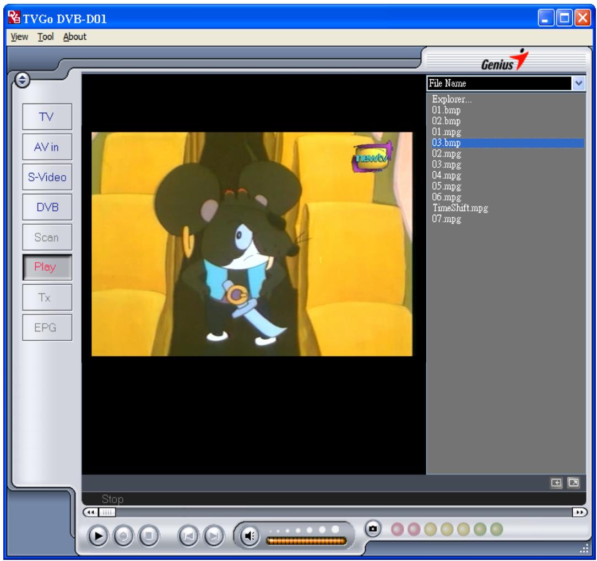Click the square stop playback button
This screenshot has height=561, width=597.
click(x=149, y=536)
